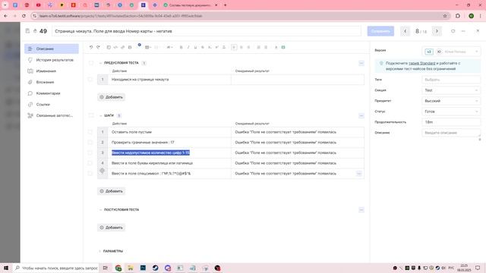Open the Изменения tab
The image size is (486, 273).
(x=52, y=71)
